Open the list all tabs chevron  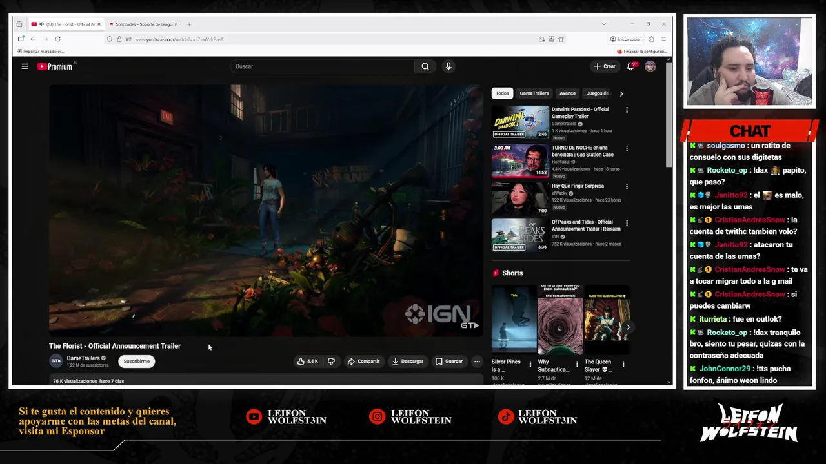[x=603, y=24]
